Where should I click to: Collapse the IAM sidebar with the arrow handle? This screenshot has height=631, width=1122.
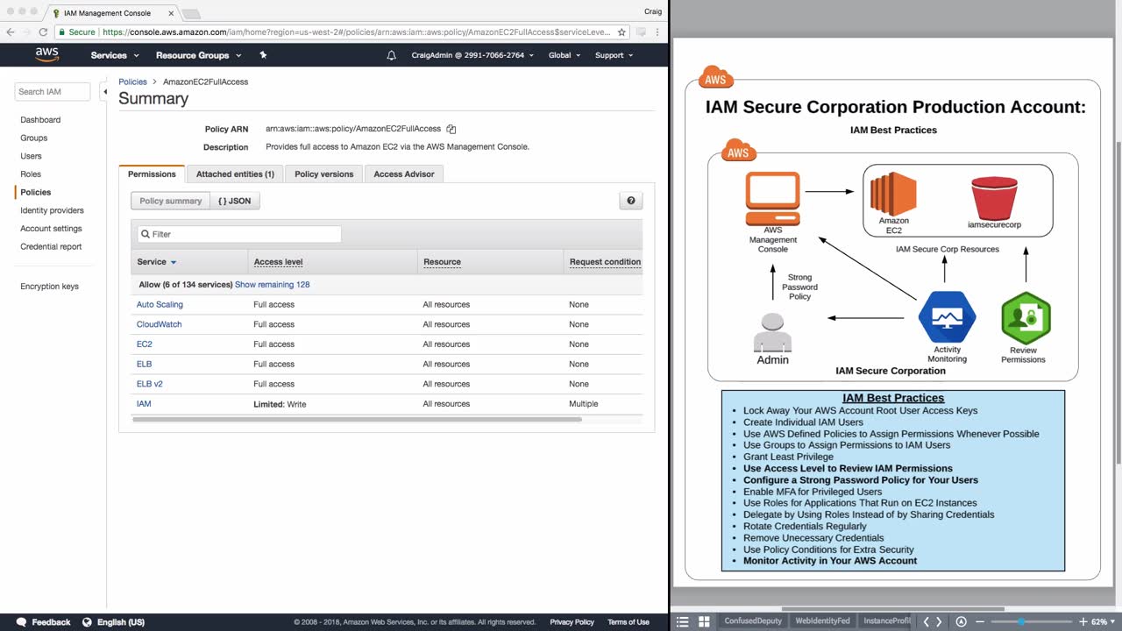pos(103,91)
